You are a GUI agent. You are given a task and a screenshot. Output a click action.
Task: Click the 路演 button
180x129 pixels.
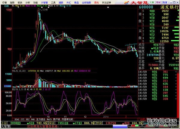coord(165,2)
